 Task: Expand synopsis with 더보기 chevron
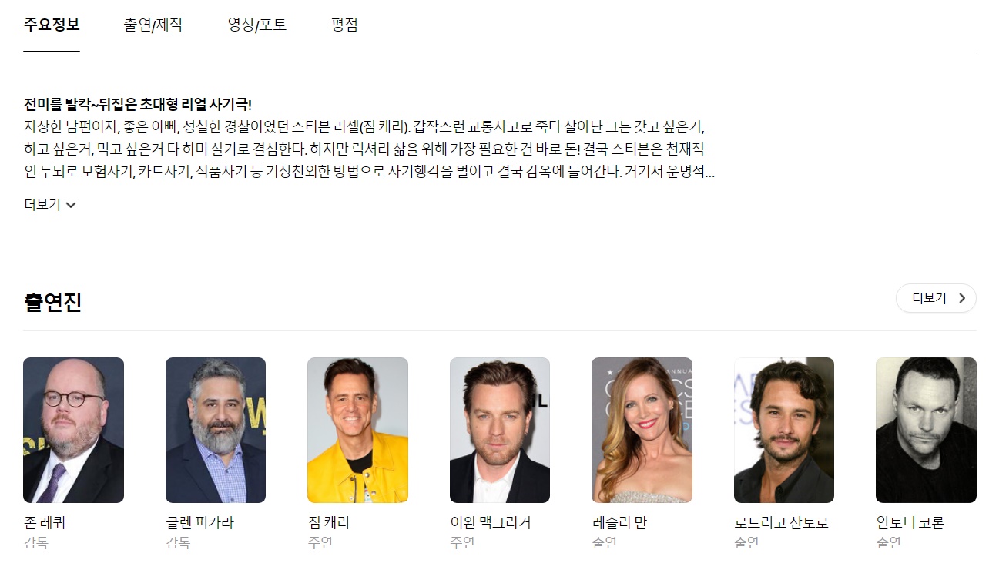click(50, 205)
